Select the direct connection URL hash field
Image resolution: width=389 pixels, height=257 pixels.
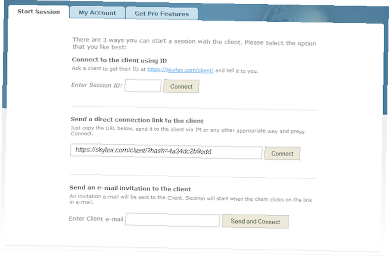166,151
